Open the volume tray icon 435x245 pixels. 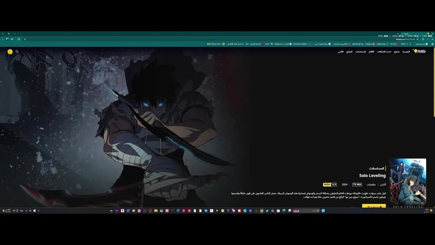pos(14,211)
